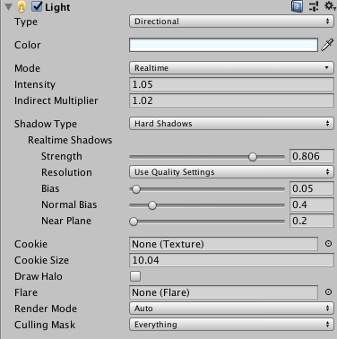Click the Near Plane property label

[x=66, y=221]
